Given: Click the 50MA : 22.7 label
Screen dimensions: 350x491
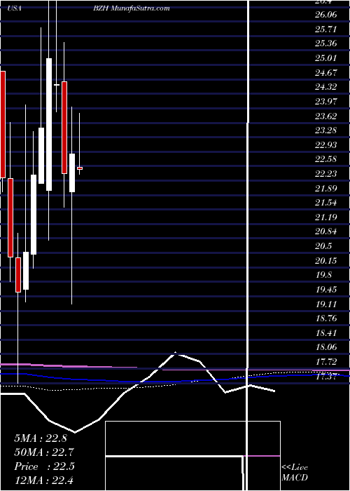Looking at the screenshot, I should [x=44, y=452].
